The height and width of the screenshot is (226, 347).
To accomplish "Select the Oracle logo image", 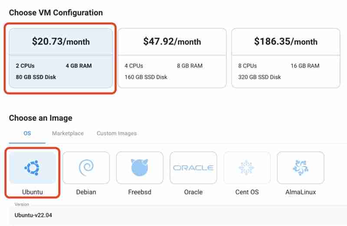I will (193, 167).
